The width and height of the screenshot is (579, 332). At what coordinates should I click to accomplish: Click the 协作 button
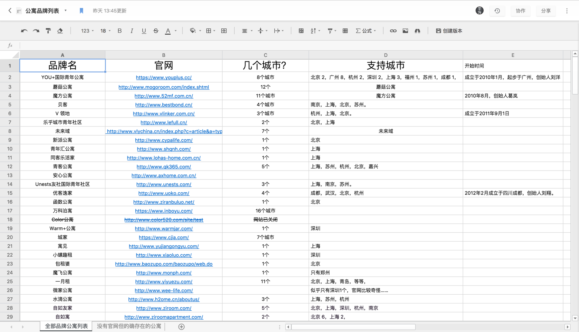[x=520, y=11]
